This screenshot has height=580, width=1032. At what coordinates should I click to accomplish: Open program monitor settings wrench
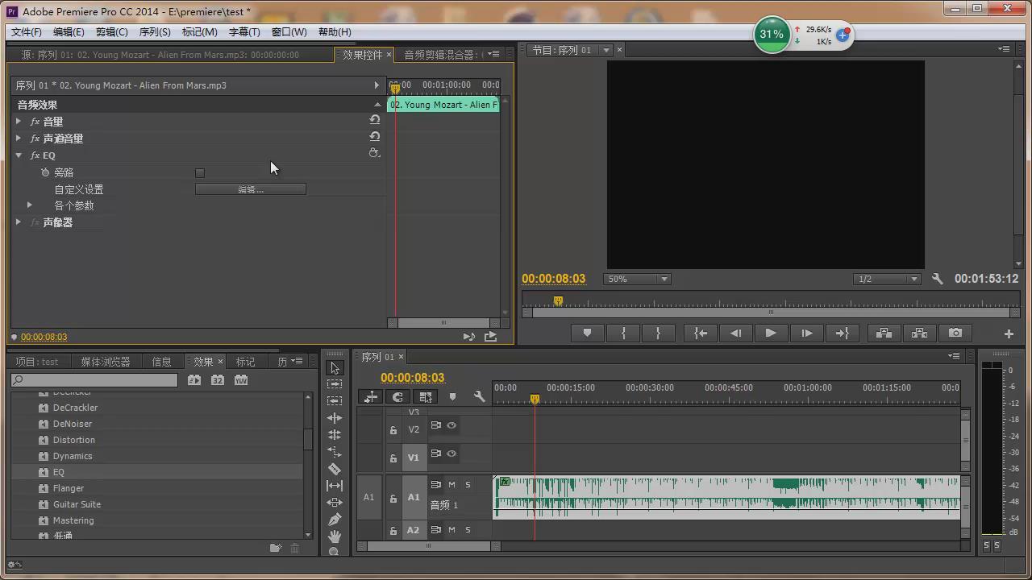click(938, 279)
